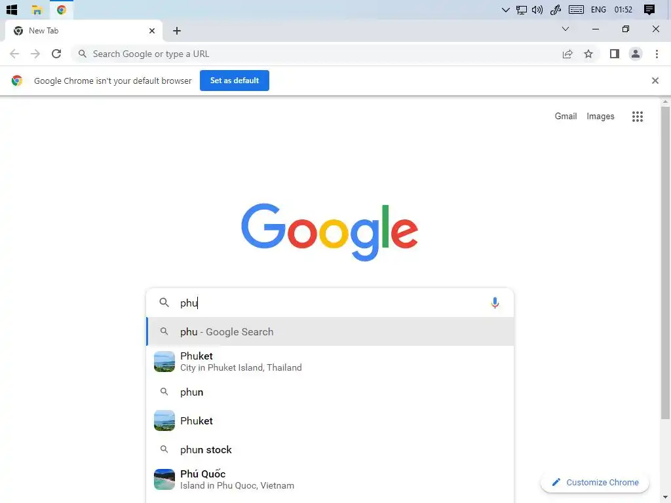Viewport: 671px width, 503px height.
Task: Select Phuket City in Phuket Island suggestion
Action: click(330, 362)
